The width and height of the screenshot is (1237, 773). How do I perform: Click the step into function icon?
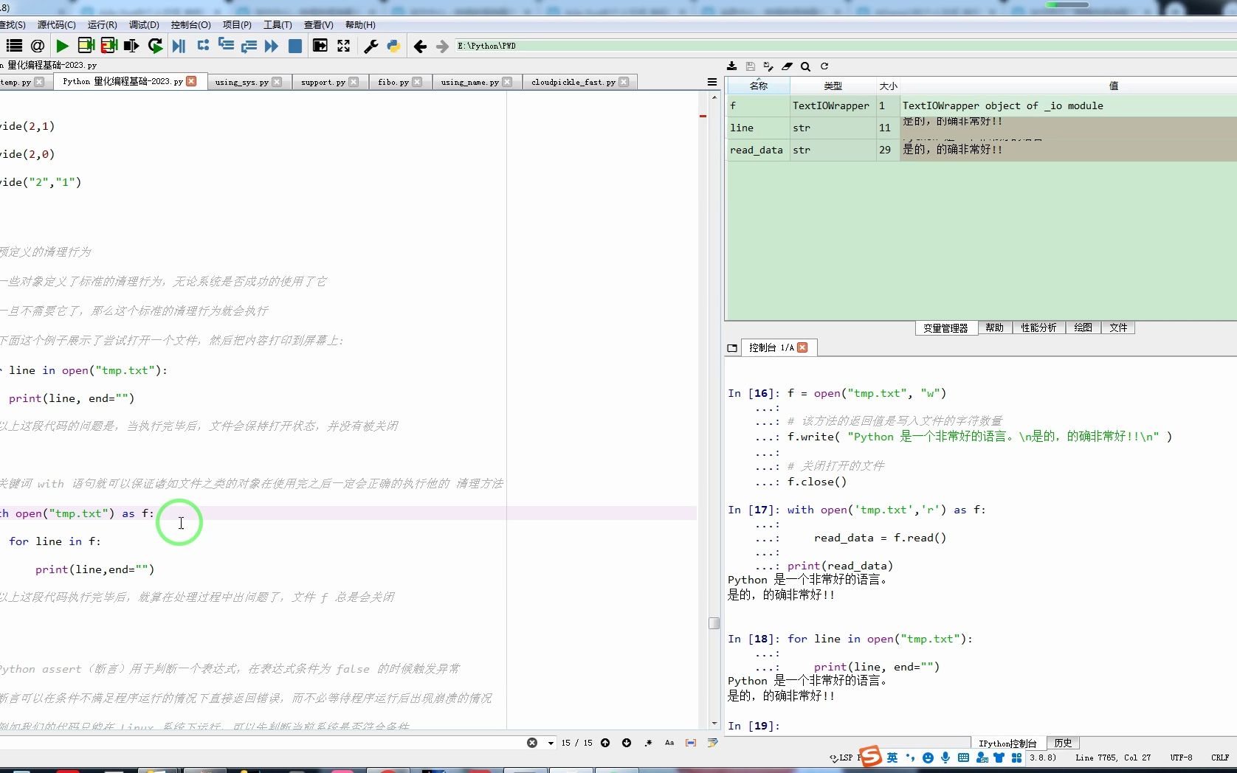tap(226, 45)
